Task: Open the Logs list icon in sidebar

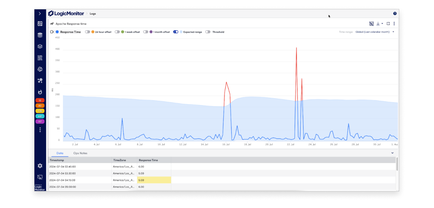Action: tap(40, 58)
